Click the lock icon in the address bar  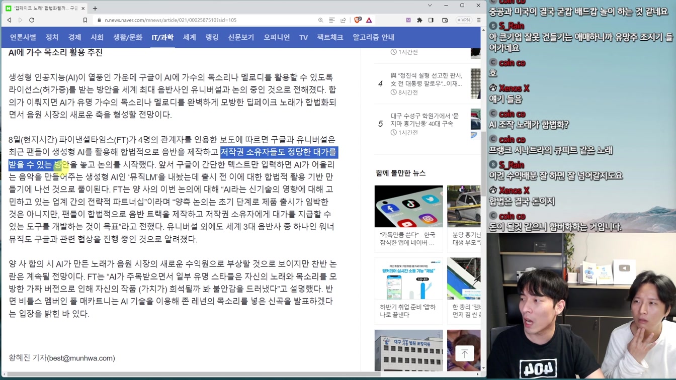click(x=99, y=20)
